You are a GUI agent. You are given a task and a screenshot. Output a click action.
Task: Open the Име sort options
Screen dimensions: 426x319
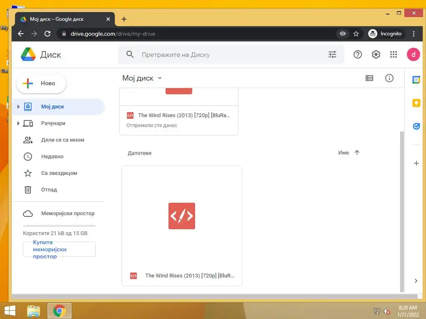(343, 153)
